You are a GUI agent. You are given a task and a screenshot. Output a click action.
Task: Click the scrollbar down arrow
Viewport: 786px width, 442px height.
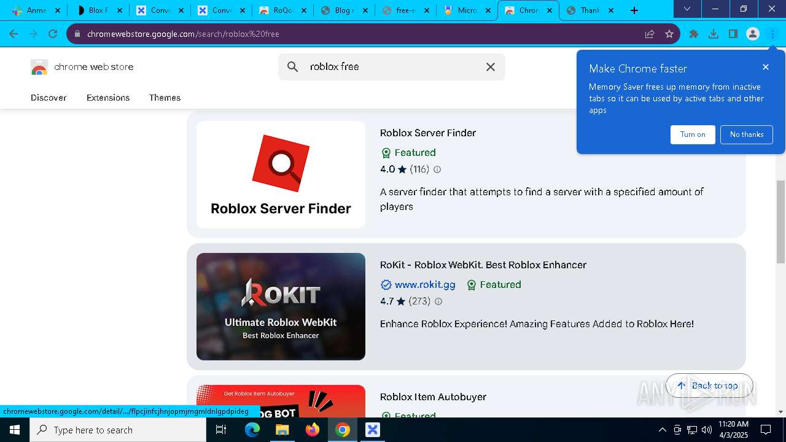pyautogui.click(x=780, y=412)
